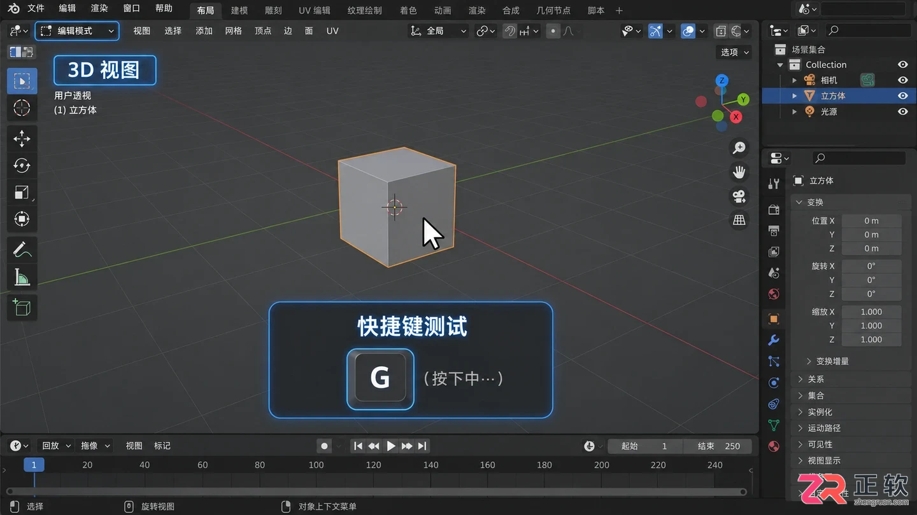The height and width of the screenshot is (515, 917).
Task: Switch perspective/orthographic with grid icon
Action: coord(739,220)
